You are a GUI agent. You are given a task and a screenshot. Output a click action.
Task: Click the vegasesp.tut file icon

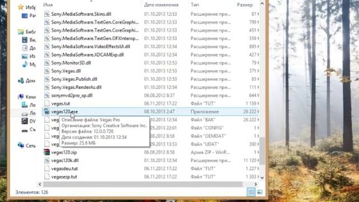pyautogui.click(x=47, y=177)
